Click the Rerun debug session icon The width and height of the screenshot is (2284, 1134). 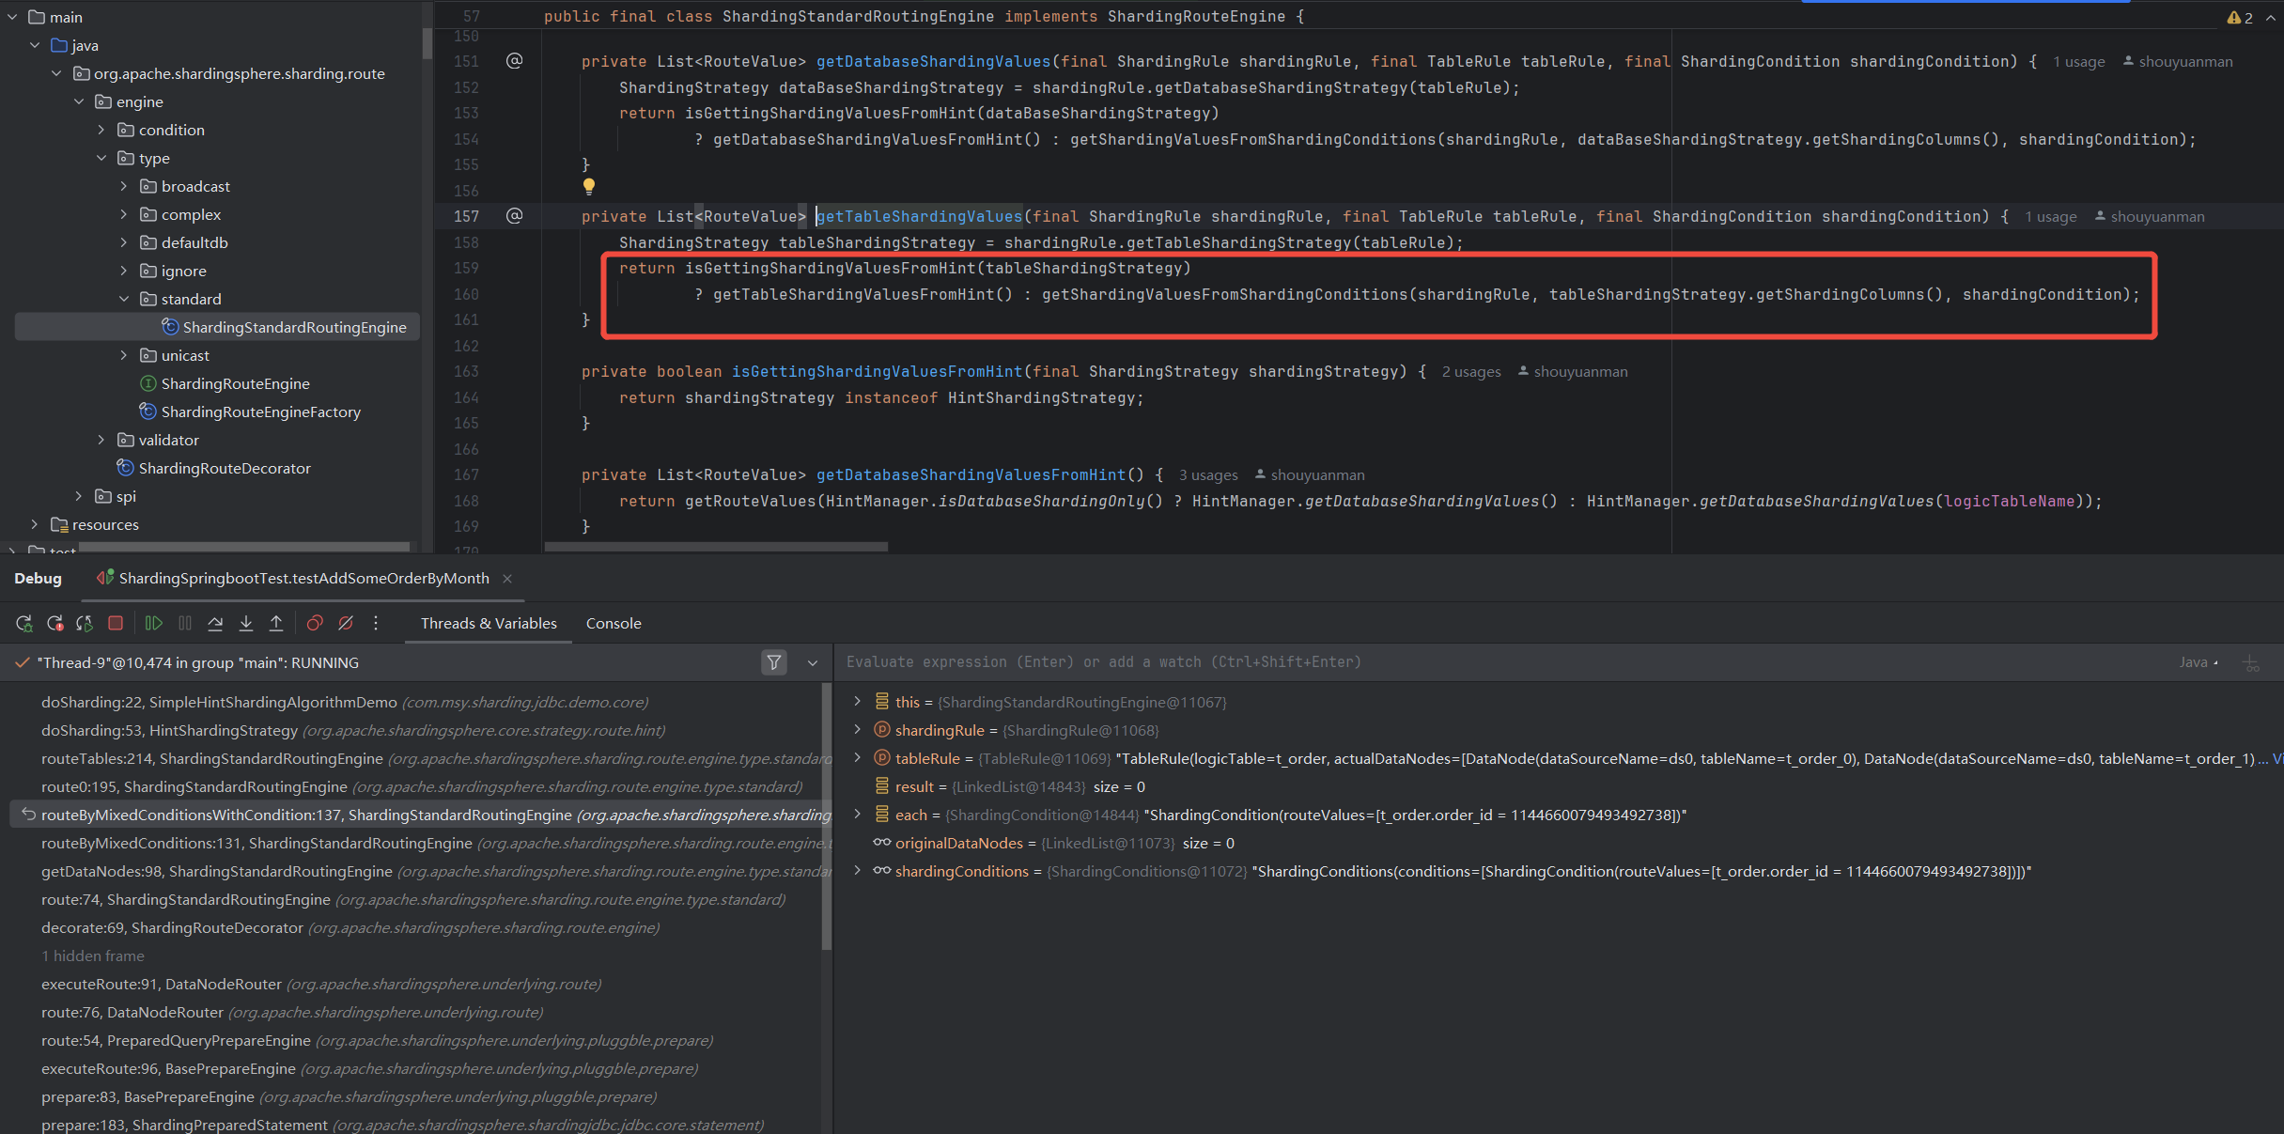point(24,623)
